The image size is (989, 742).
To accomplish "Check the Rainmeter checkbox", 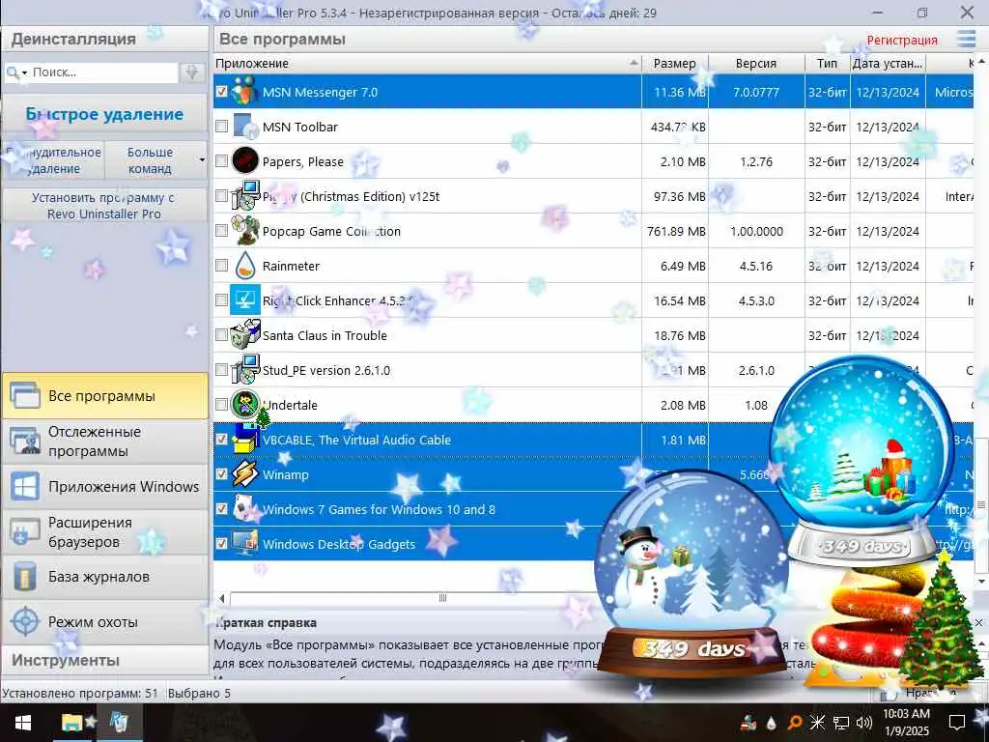I will point(221,265).
